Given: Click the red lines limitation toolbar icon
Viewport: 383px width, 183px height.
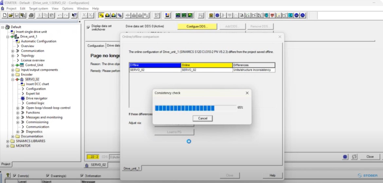Looking at the screenshot, I should (x=272, y=15).
